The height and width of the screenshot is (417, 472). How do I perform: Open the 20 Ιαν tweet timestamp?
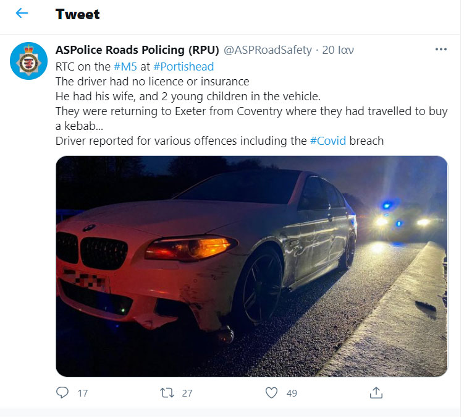click(x=338, y=49)
